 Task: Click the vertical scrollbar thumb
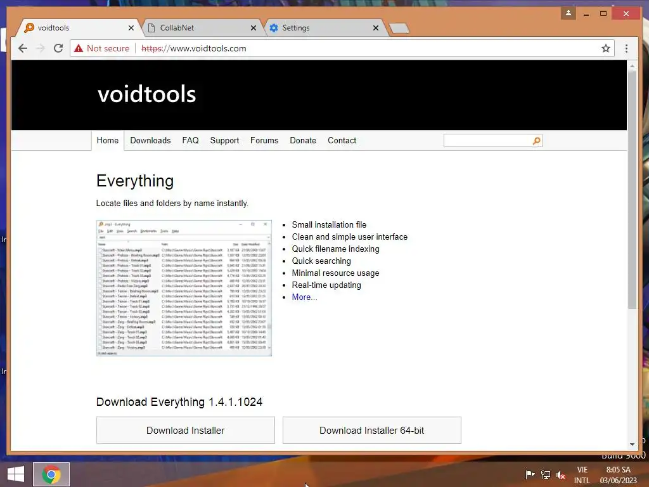[x=632, y=190]
